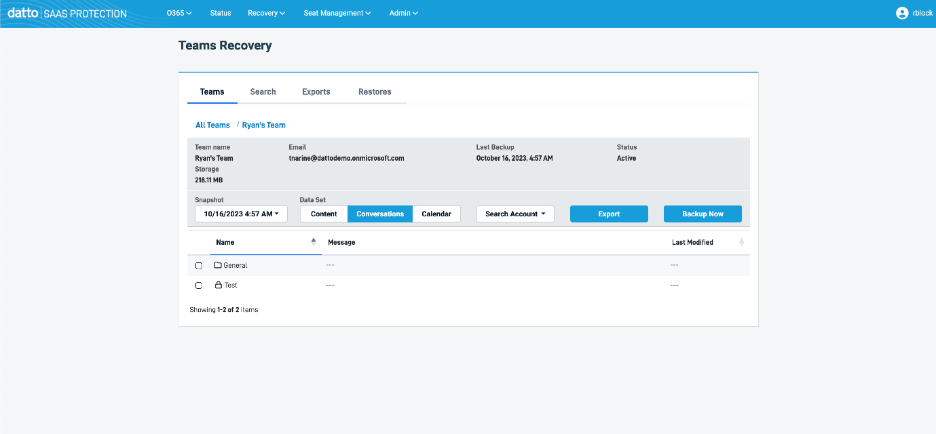Click the rblock username
The width and height of the screenshot is (936, 434).
click(x=922, y=13)
